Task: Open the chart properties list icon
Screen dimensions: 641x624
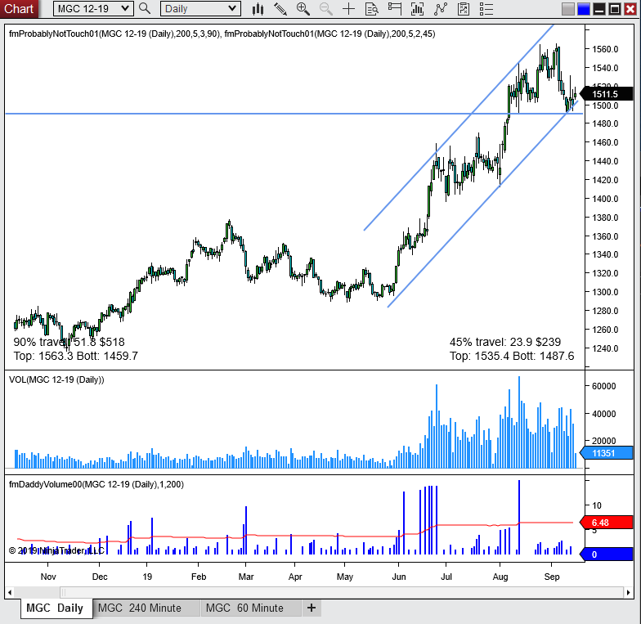Action: 486,8
